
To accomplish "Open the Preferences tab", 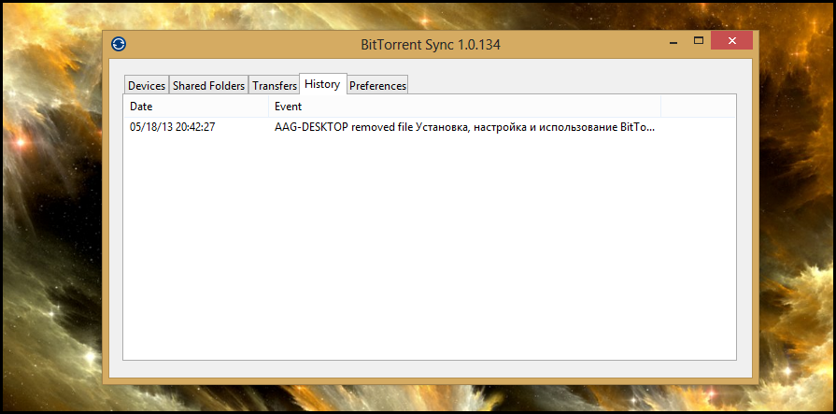I will click(378, 85).
